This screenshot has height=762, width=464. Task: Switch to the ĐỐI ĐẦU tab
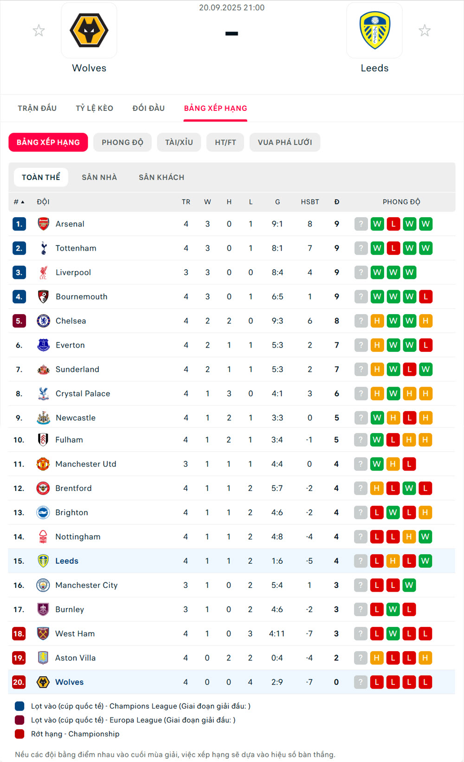(x=148, y=108)
